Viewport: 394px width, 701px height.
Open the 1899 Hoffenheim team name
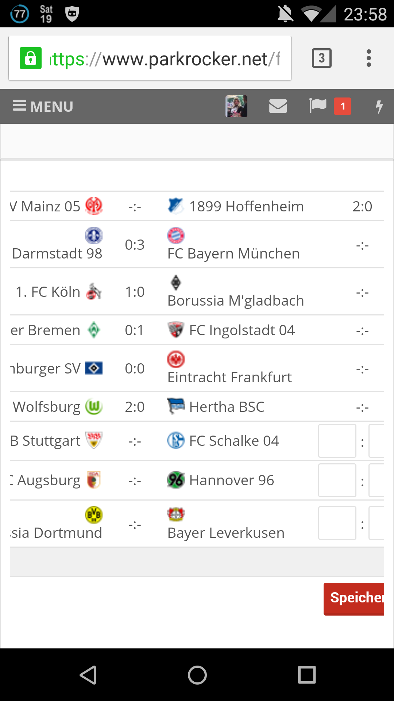point(247,206)
